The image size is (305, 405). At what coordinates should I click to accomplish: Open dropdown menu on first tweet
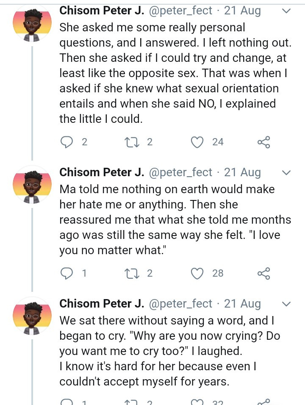[286, 11]
